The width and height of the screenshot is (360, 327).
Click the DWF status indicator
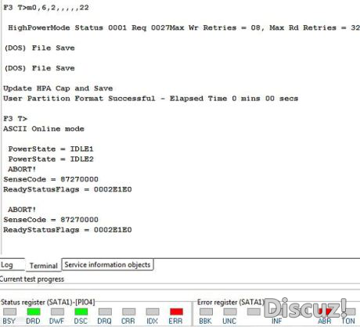57,311
